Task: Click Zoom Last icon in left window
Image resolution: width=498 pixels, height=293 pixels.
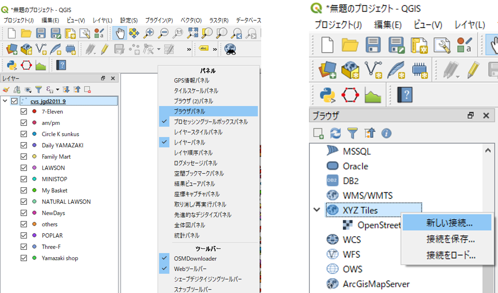Action: 237,33
